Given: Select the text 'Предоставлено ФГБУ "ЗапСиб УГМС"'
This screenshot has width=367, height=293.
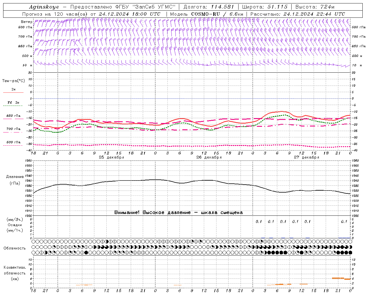Looking at the screenshot, I should pyautogui.click(x=123, y=7).
